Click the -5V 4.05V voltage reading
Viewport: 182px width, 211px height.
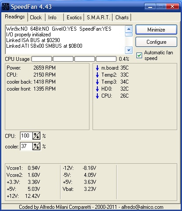tap(79, 175)
